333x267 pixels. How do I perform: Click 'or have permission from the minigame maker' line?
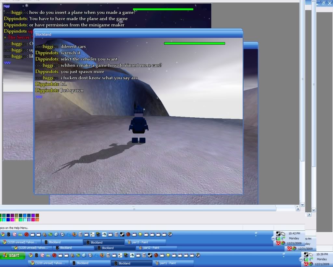point(77,25)
